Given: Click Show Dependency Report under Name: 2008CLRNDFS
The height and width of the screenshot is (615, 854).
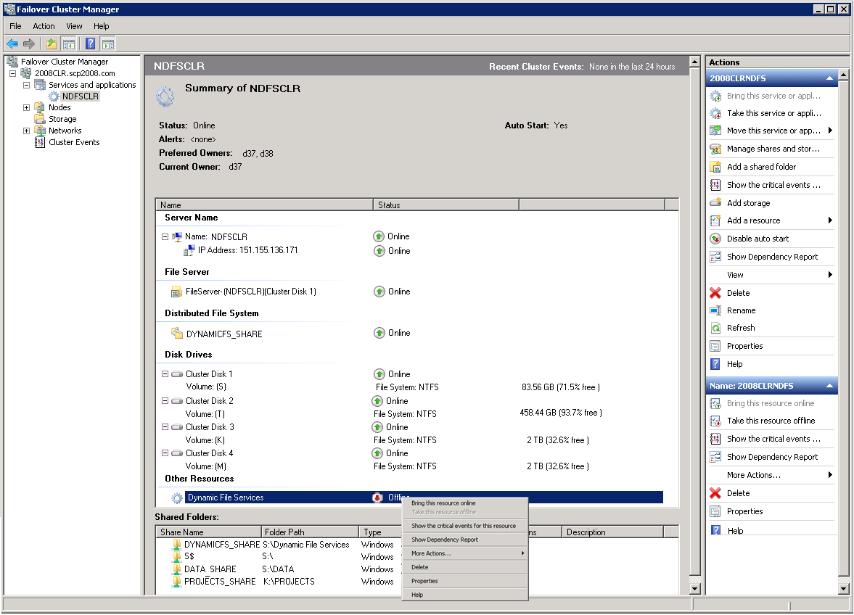Looking at the screenshot, I should click(x=772, y=457).
